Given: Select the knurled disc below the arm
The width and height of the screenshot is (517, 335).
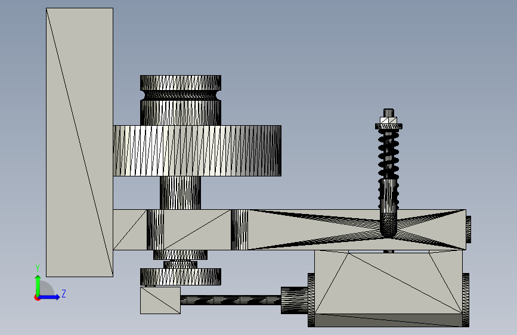Looking at the screenshot, I should (180, 277).
